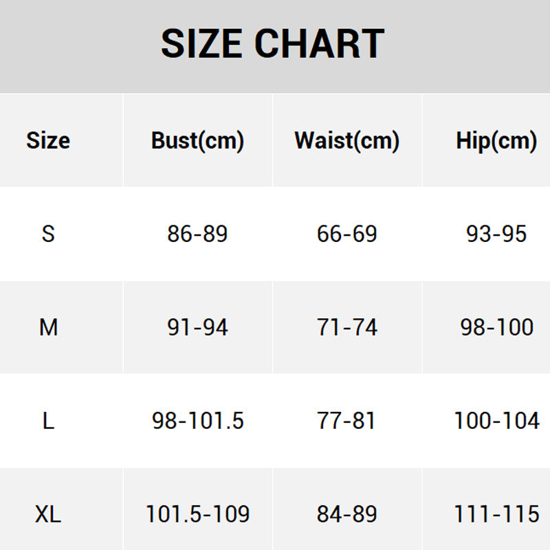
Task: Select the 66-69 waist measurement
Action: pyautogui.click(x=346, y=234)
